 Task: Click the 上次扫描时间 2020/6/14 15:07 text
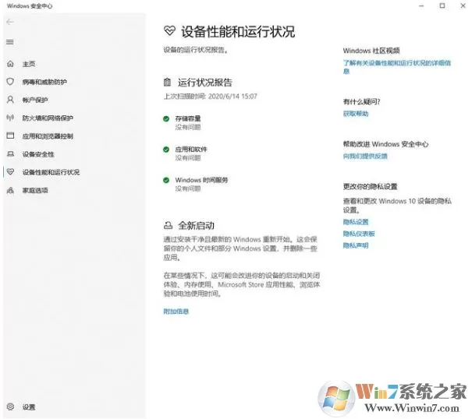210,97
